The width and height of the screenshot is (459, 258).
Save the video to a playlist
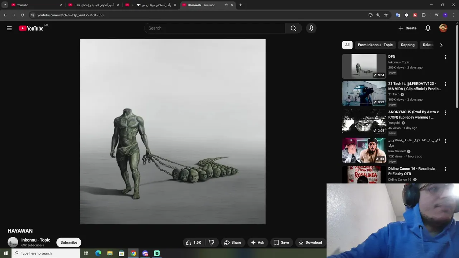click(281, 243)
